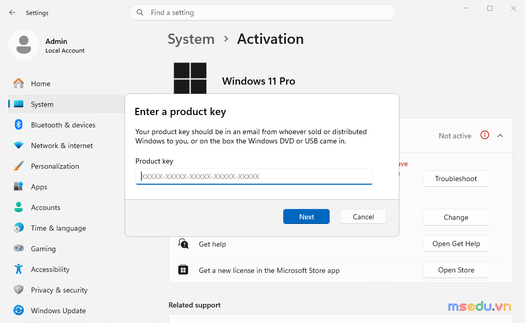Focus the Product key input field
Viewport: 525px width, 323px height.
point(254,176)
